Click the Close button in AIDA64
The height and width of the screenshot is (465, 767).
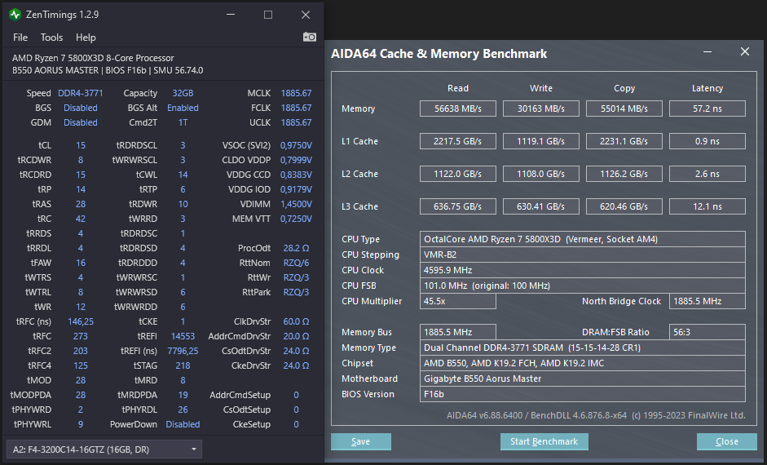point(727,441)
